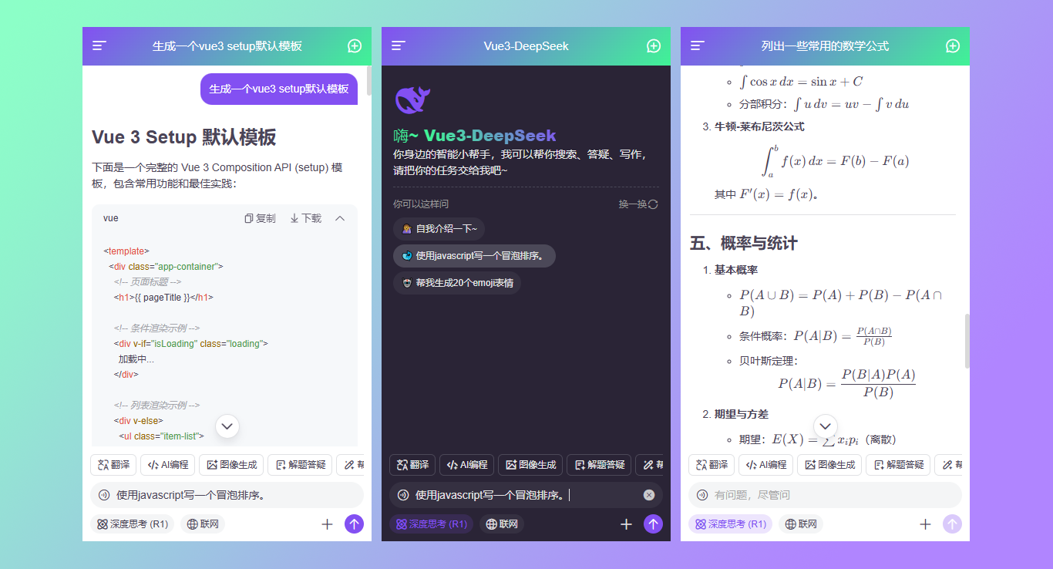Click the 分部积分 formula line
Image resolution: width=1053 pixels, height=569 pixels.
click(x=825, y=104)
